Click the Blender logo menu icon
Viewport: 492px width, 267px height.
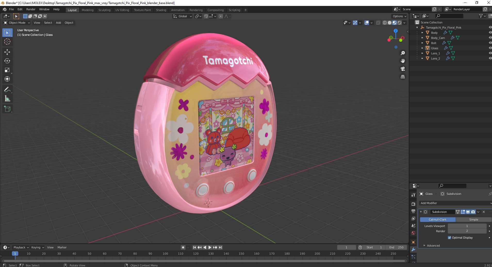tap(4, 9)
